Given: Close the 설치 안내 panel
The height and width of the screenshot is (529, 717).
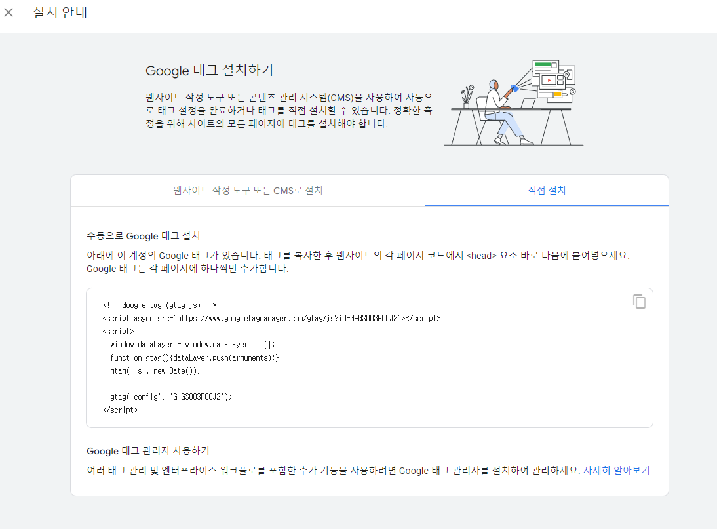Looking at the screenshot, I should [x=9, y=12].
